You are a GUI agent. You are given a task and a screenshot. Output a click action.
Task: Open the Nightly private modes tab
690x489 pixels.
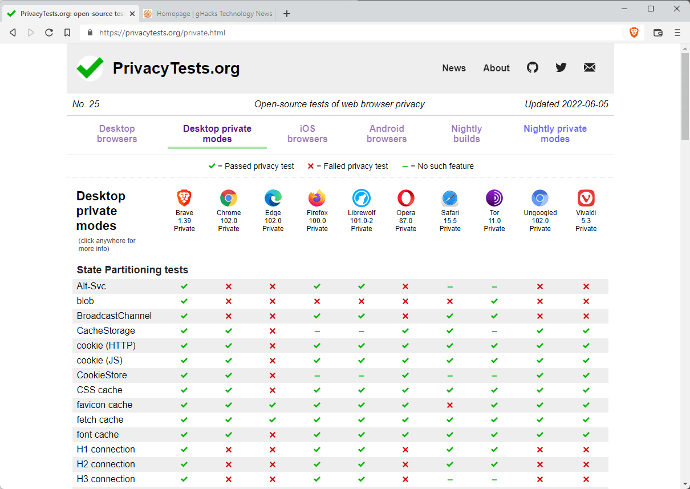pyautogui.click(x=555, y=134)
